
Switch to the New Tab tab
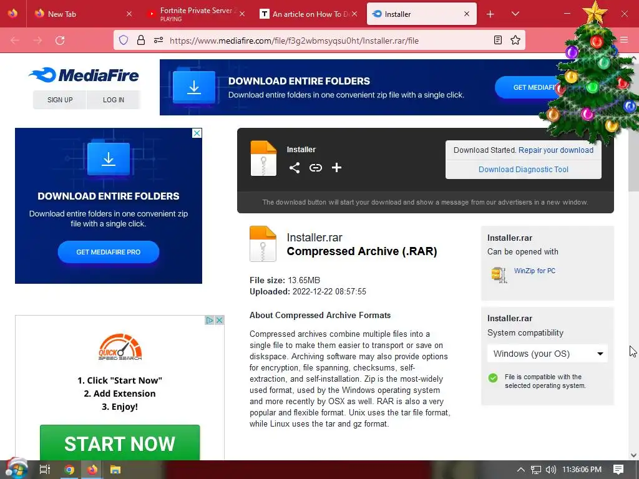83,14
